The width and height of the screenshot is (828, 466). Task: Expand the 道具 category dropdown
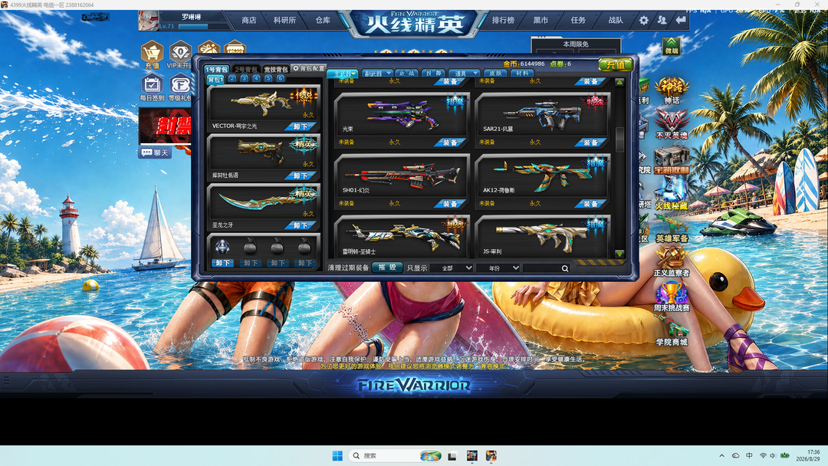(464, 74)
